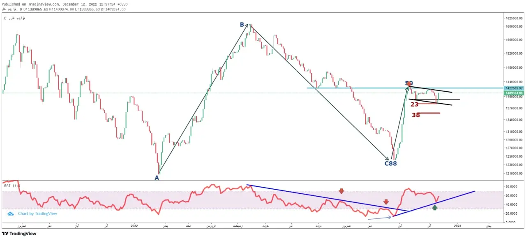Screen dimensions: 526x239
Task: Select the wave label A at the chart low
Action: 157,178
